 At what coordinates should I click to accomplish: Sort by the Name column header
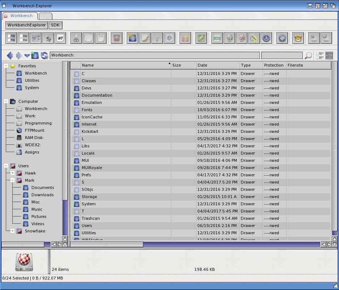point(126,65)
